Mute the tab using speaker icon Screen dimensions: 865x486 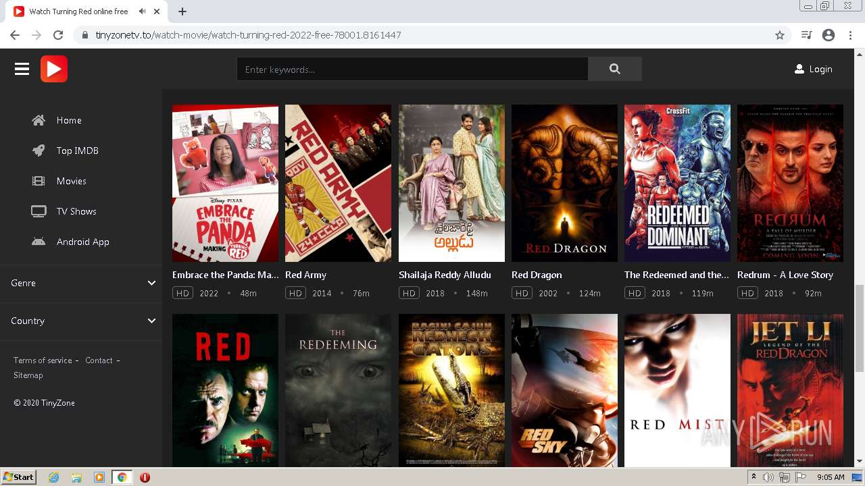coord(142,11)
